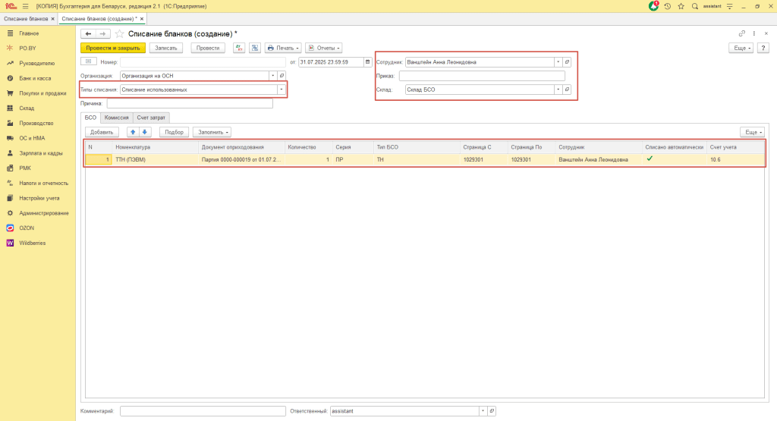
Task: Move row up with blue up arrow
Action: coord(133,132)
